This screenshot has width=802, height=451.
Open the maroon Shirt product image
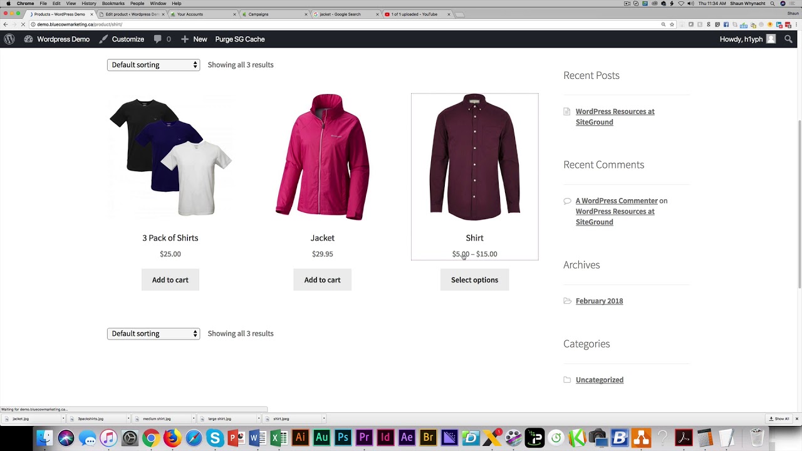tap(474, 157)
